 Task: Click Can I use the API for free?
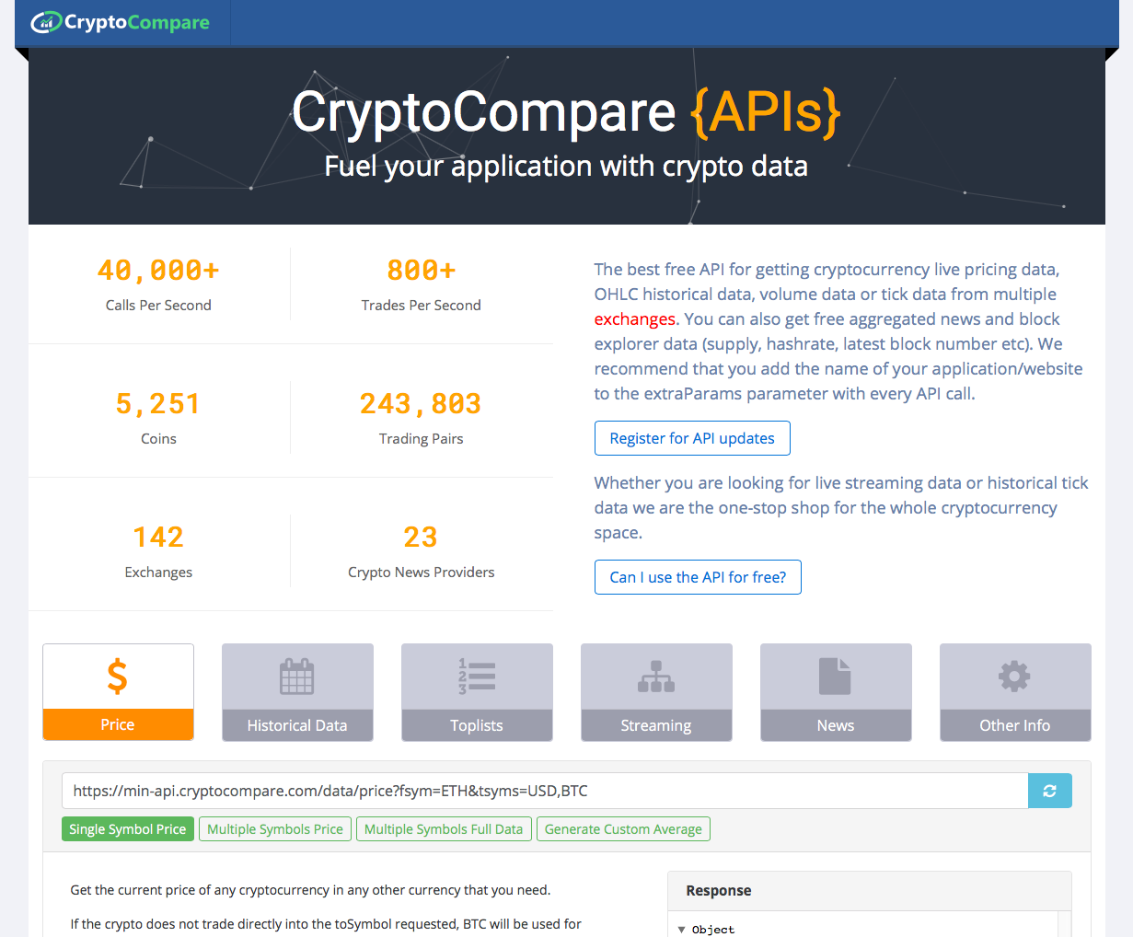[x=698, y=577]
